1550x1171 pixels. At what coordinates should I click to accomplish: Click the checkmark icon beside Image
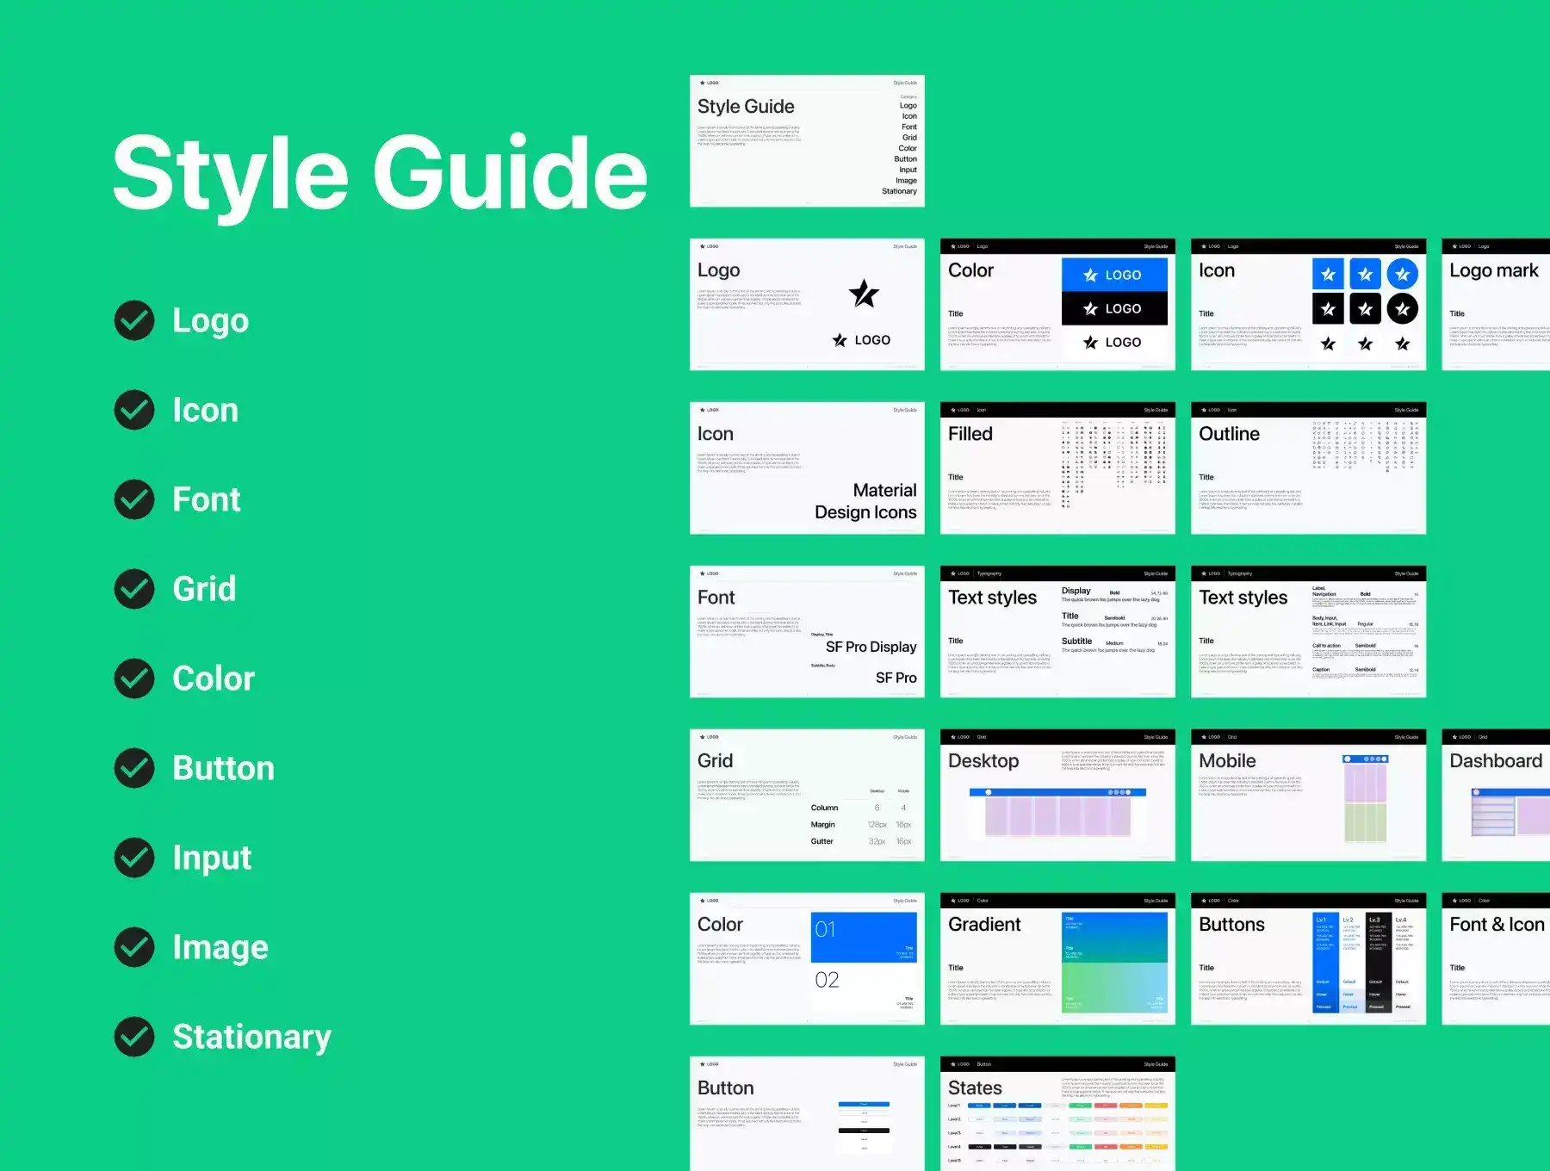tap(134, 947)
